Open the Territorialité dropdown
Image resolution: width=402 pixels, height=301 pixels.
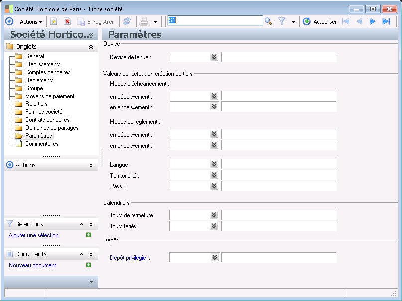click(214, 175)
